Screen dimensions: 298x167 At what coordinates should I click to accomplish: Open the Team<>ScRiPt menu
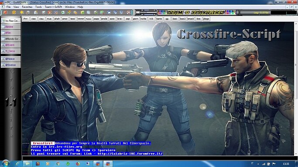point(53,7)
